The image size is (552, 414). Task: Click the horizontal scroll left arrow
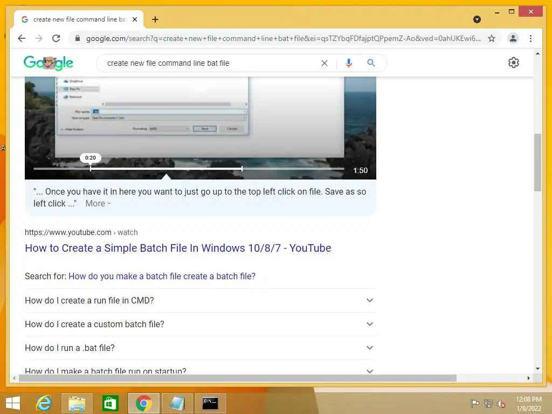14,378
